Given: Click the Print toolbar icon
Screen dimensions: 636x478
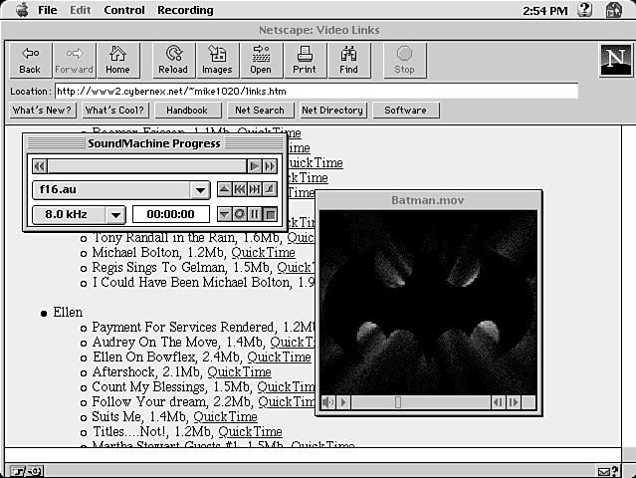Looking at the screenshot, I should click(305, 60).
